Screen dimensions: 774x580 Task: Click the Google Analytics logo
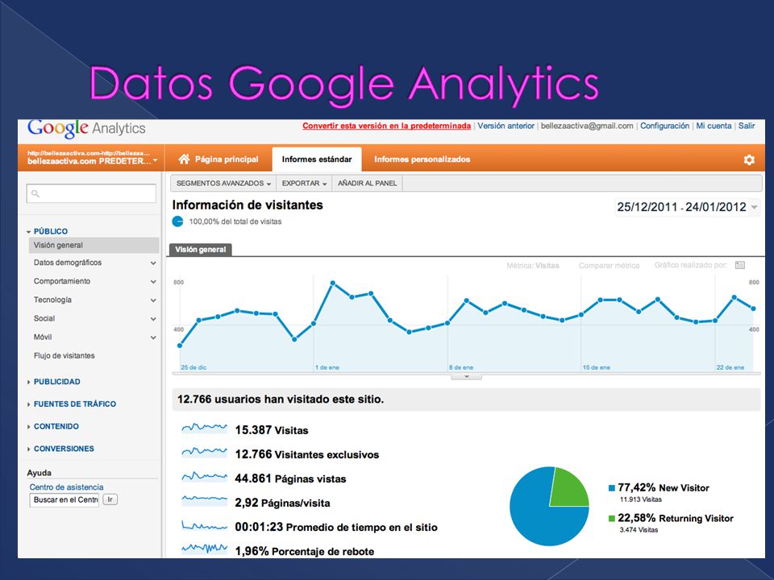[x=86, y=129]
